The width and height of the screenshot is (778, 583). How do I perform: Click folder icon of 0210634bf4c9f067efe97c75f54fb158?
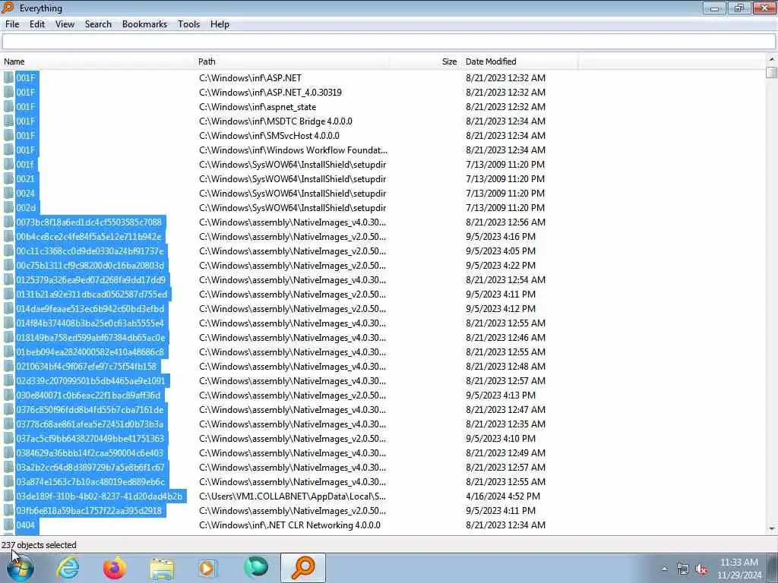pyautogui.click(x=8, y=367)
